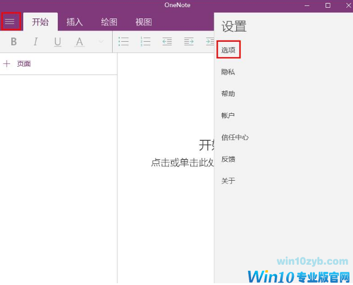This screenshot has width=353, height=285.
Task: Click the 页面 add-page label
Action: (24, 64)
